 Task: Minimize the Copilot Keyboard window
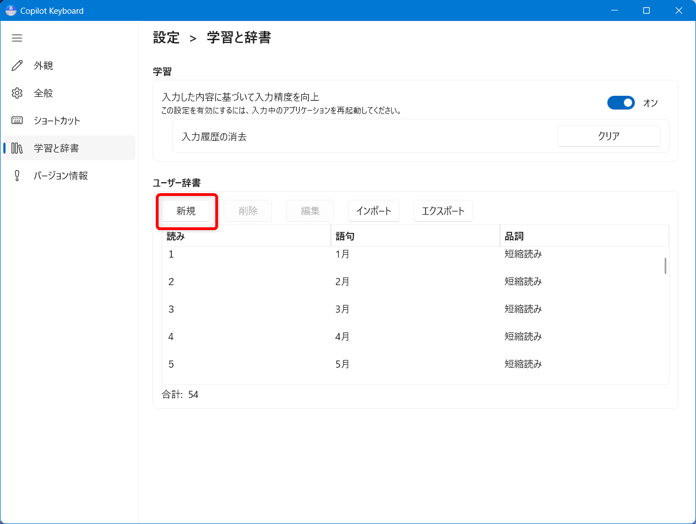(x=615, y=10)
